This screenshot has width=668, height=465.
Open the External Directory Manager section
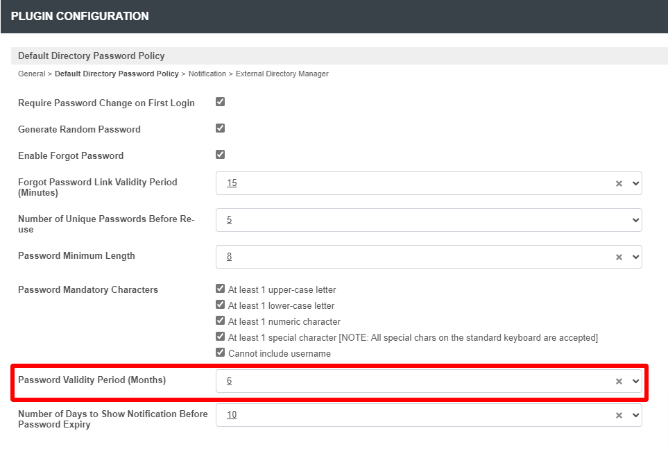pyautogui.click(x=282, y=74)
